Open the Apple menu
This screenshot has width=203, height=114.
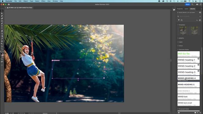click(x=3, y=1)
